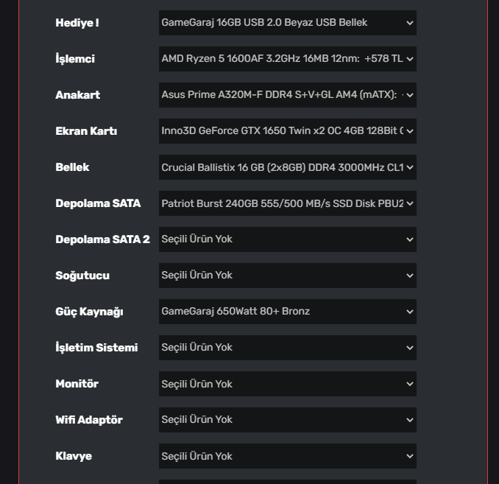Viewport: 499px width, 484px height.
Task: Click the "Hediye !" label text
Action: coord(77,23)
